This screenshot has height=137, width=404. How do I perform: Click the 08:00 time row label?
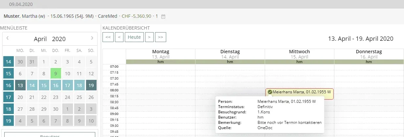click(x=114, y=90)
